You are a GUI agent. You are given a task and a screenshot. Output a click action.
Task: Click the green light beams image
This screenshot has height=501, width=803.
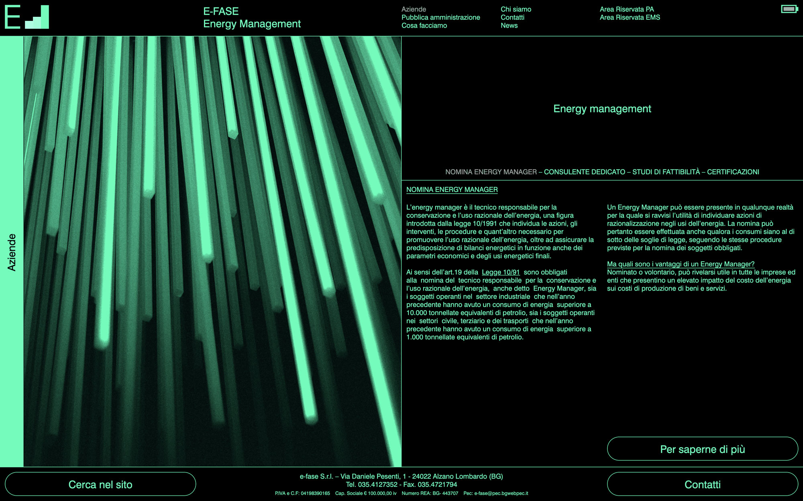(212, 251)
